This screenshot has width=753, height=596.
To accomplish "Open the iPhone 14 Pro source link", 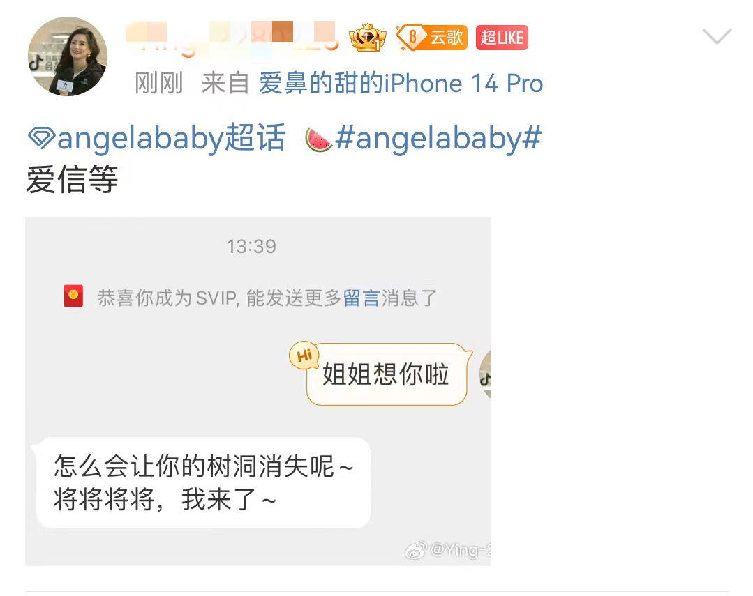I will coord(401,84).
